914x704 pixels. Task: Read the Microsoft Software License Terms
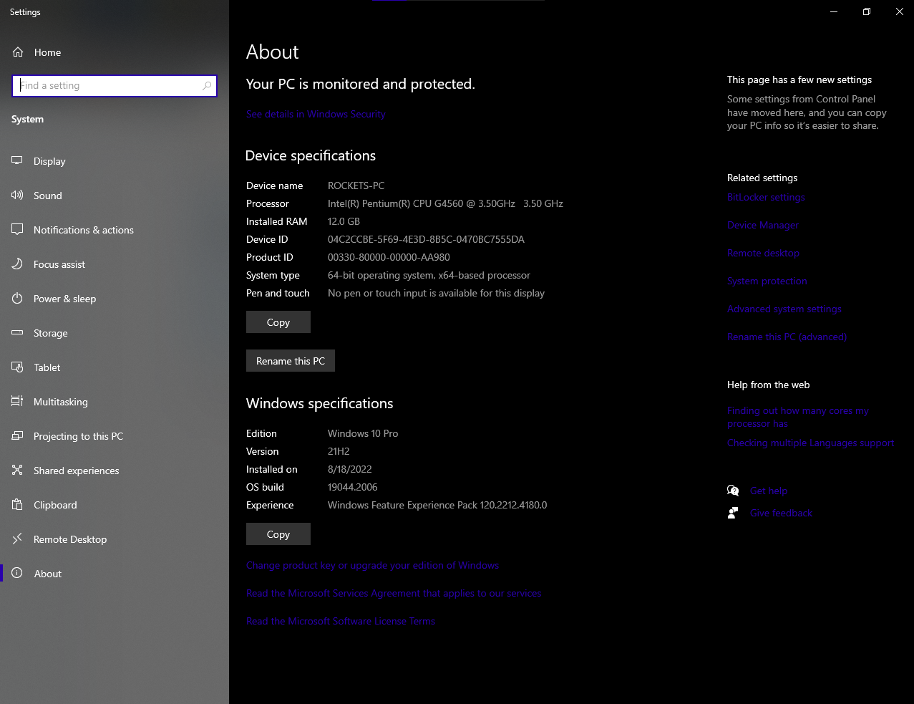click(x=341, y=621)
